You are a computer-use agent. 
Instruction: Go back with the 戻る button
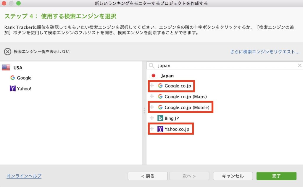click(148, 176)
